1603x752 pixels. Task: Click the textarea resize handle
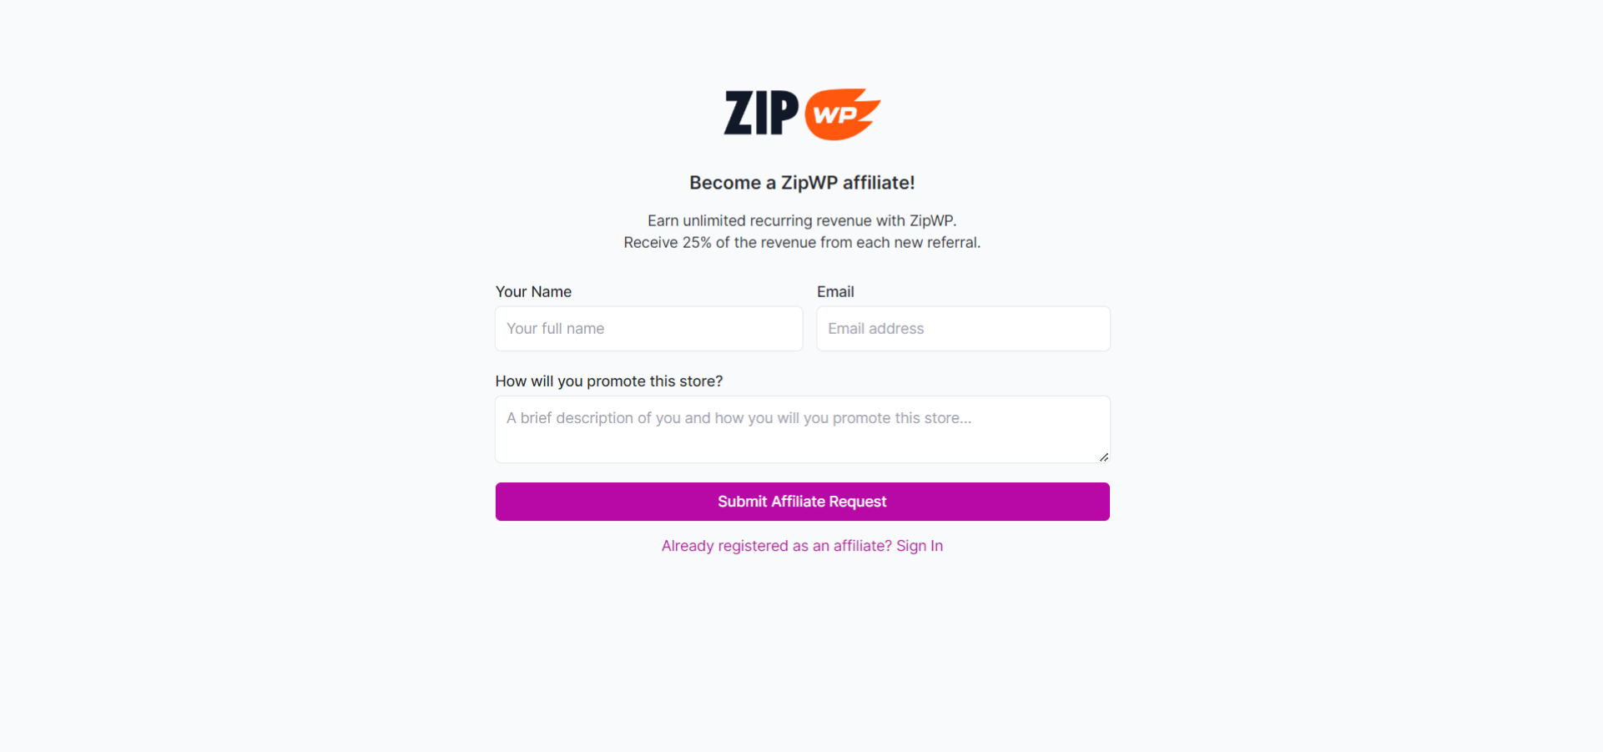pyautogui.click(x=1103, y=456)
